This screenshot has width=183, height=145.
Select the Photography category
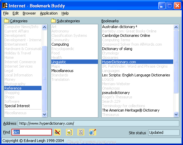pos(23,84)
